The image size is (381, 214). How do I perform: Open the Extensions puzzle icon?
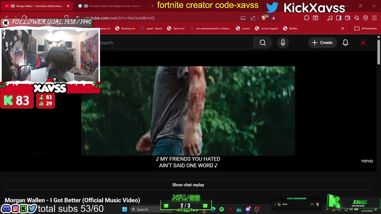307,18
